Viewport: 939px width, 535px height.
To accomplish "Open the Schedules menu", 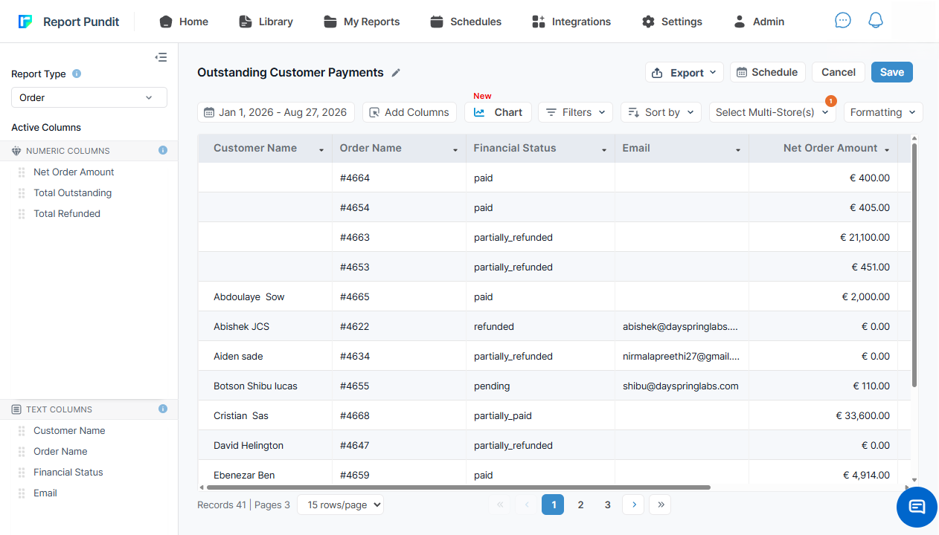I will click(x=466, y=22).
